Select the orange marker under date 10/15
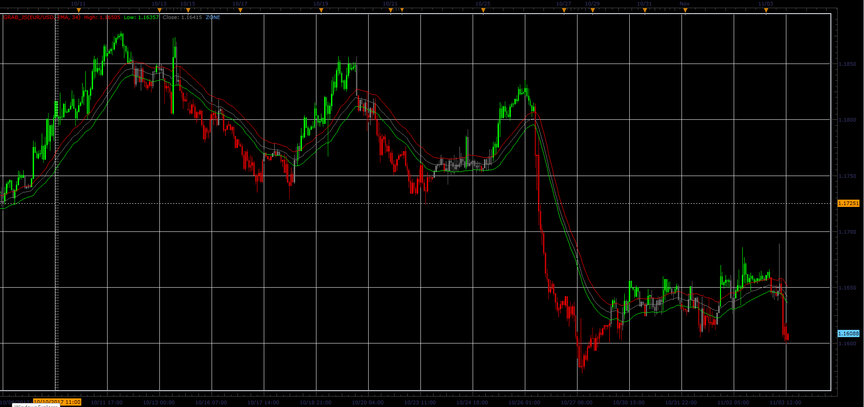The image size is (864, 407). tap(188, 10)
